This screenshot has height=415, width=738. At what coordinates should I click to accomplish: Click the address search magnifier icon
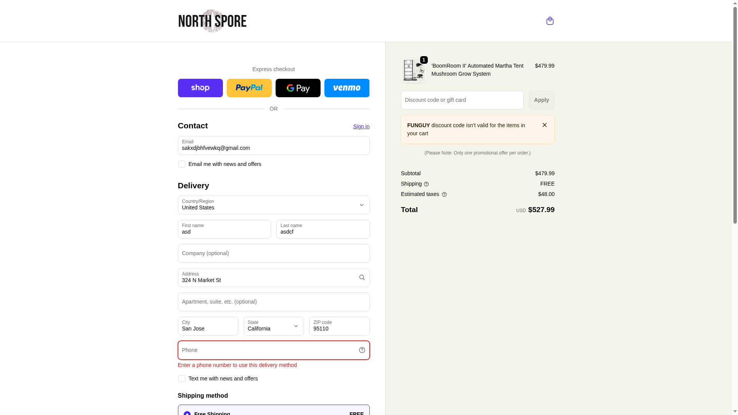362,277
